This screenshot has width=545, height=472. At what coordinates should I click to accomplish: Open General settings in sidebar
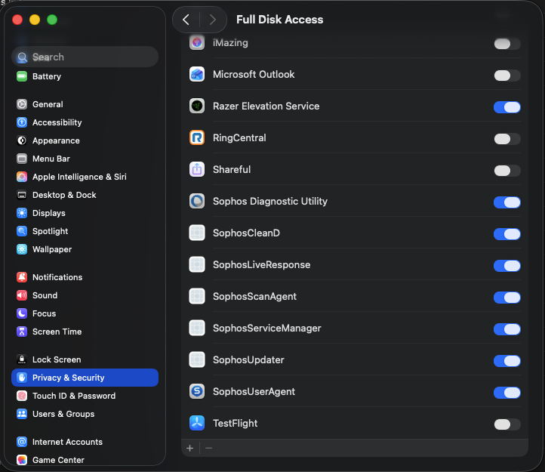click(48, 104)
